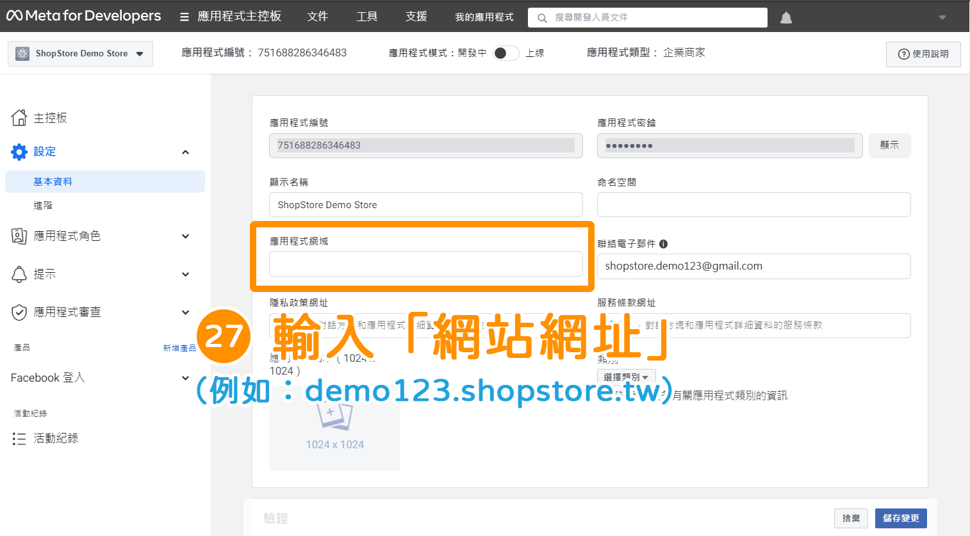The width and height of the screenshot is (970, 536).
Task: Open the 選擇類別 dropdown
Action: (627, 377)
